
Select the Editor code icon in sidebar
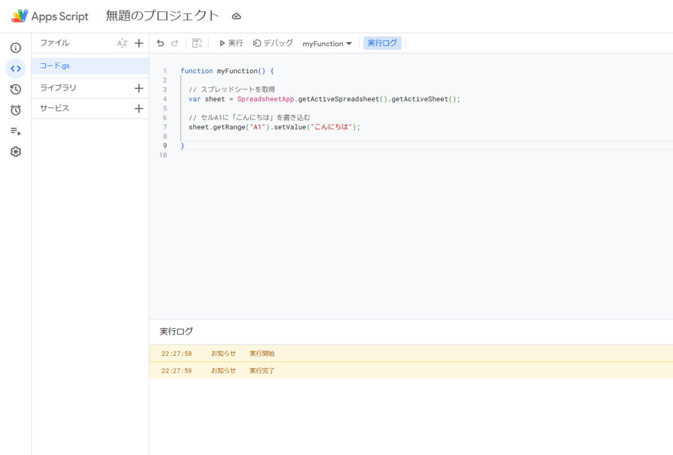[x=16, y=68]
